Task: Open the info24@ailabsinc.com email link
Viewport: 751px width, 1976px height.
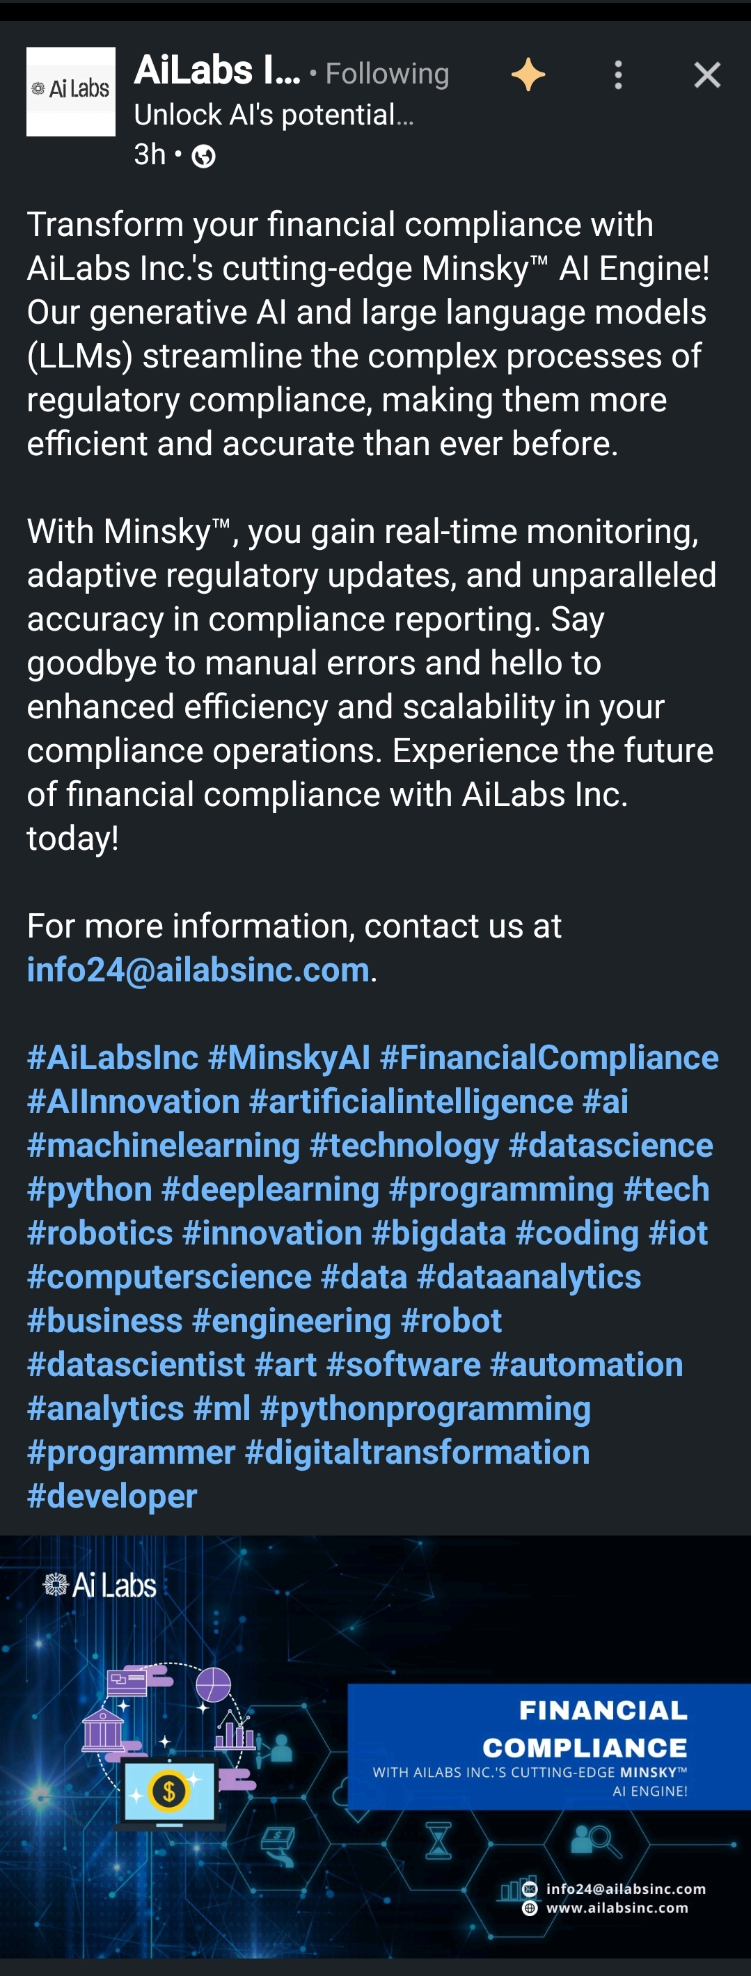Action: (198, 970)
